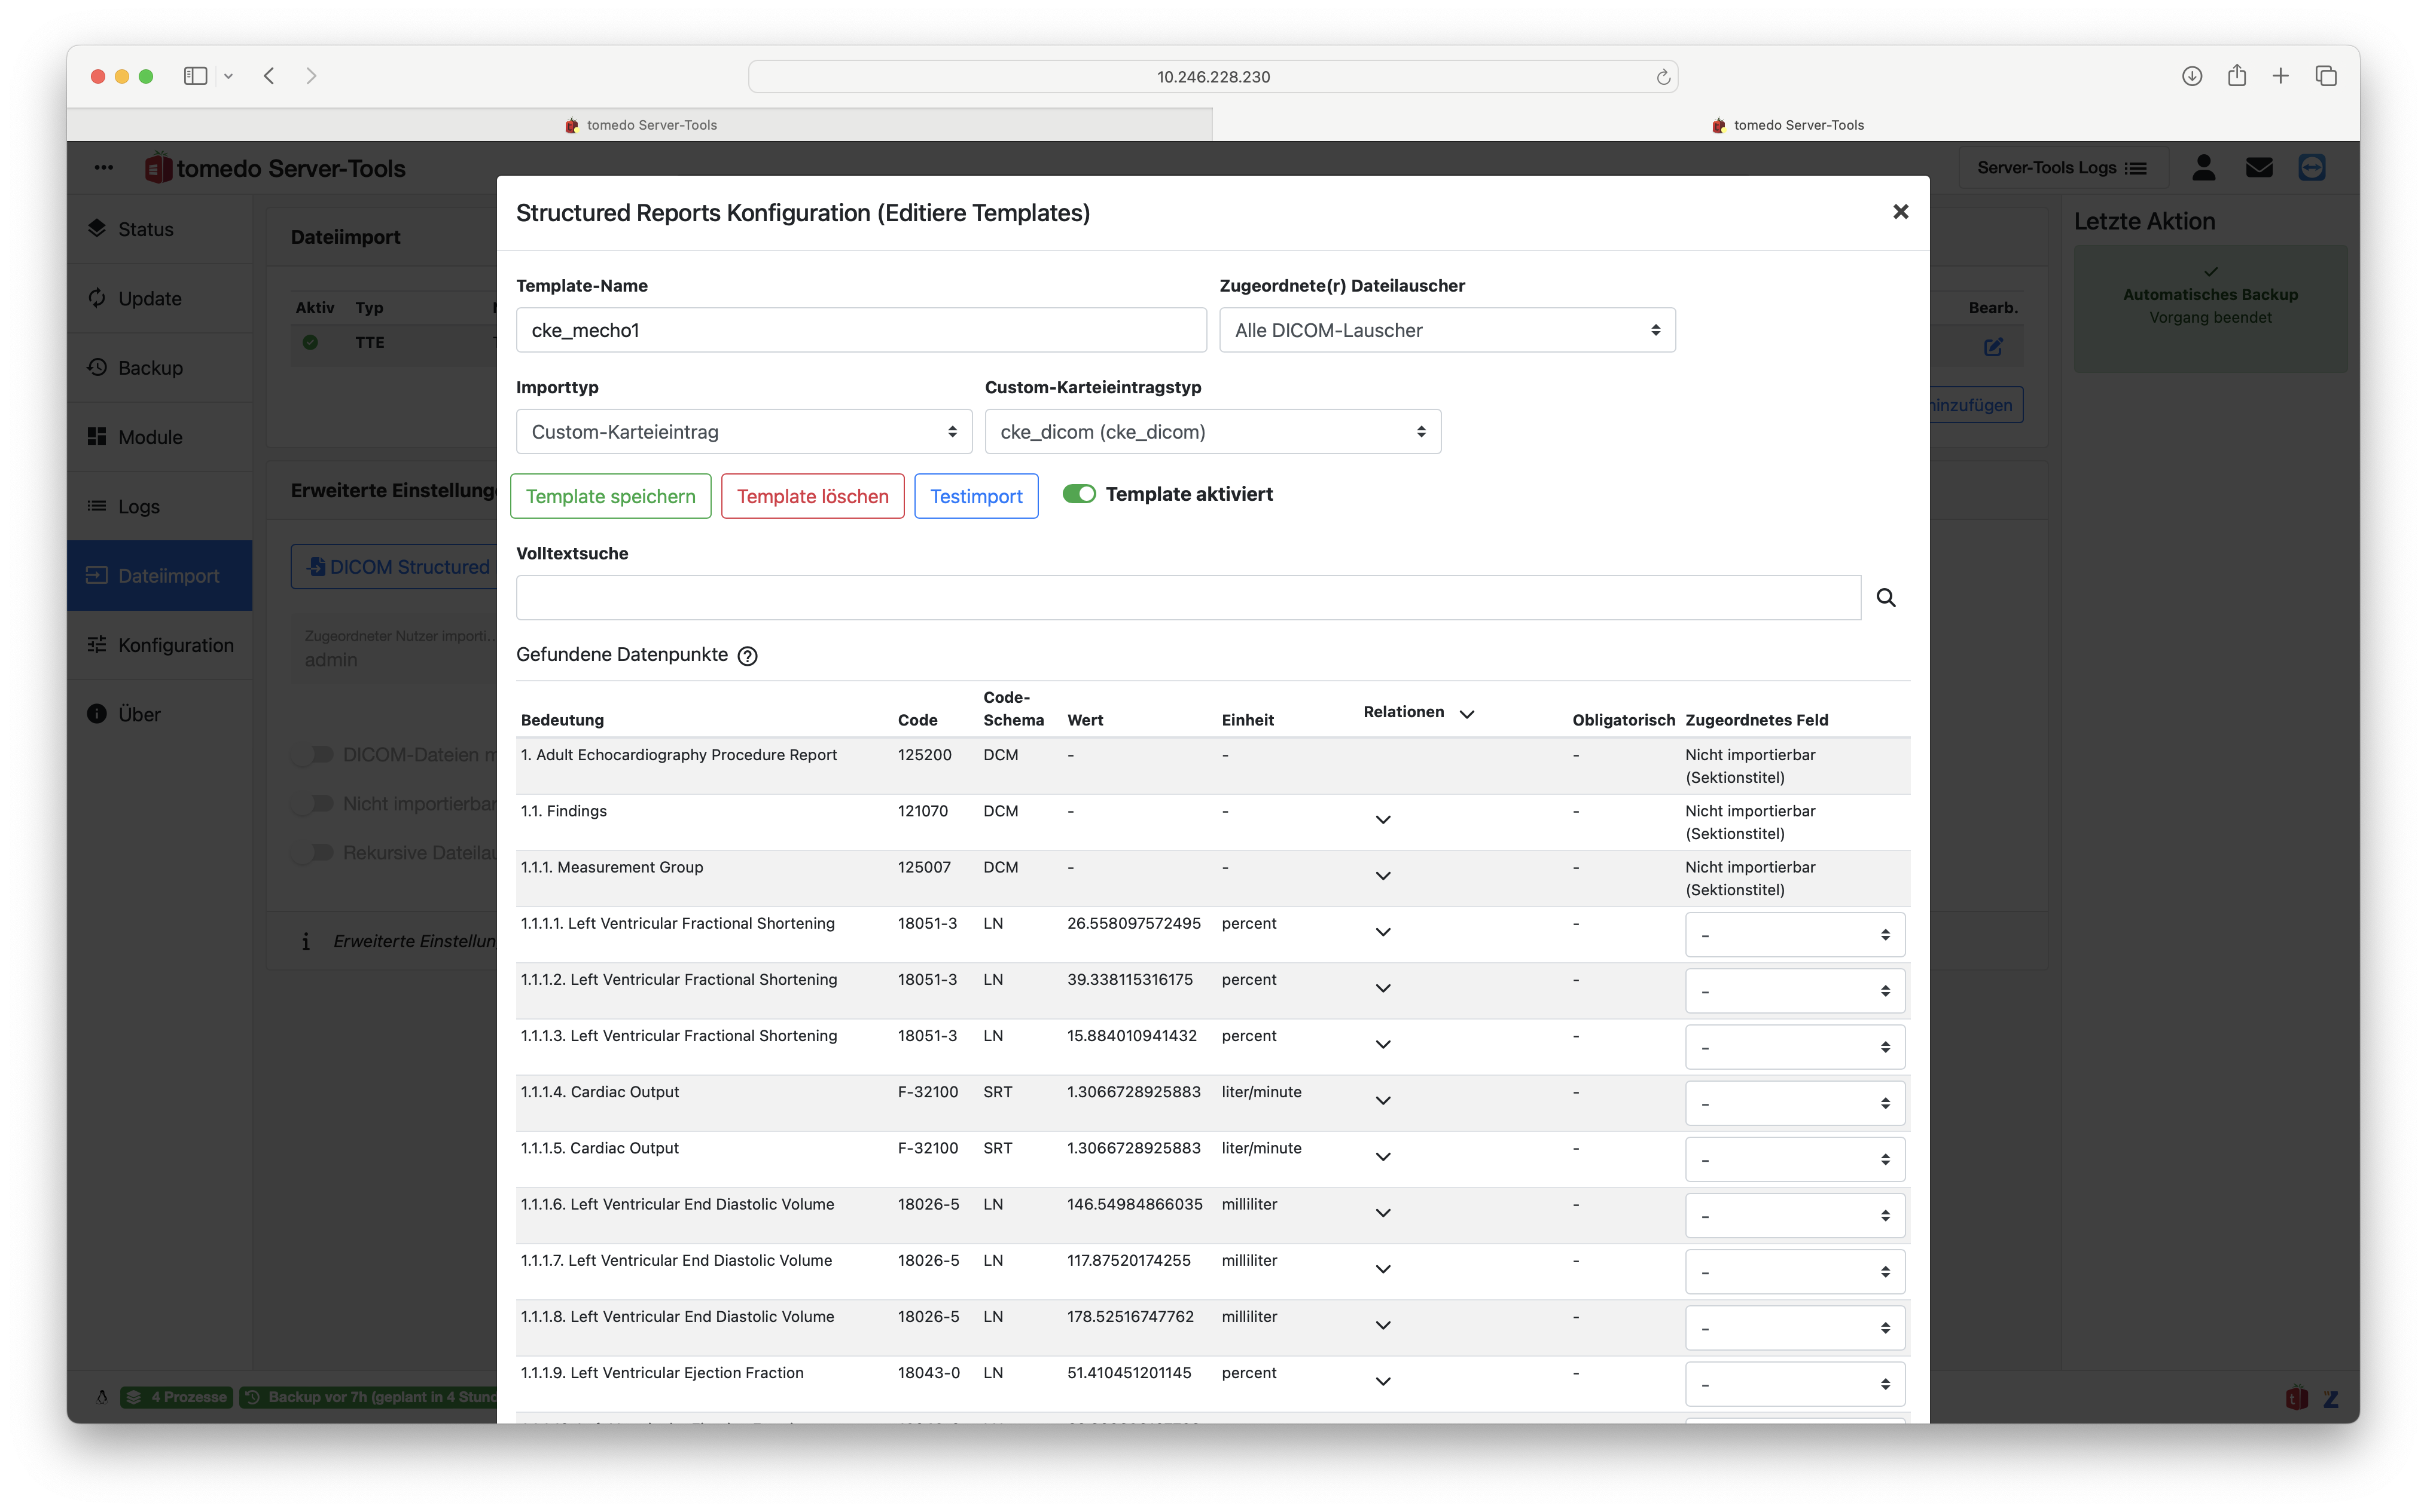Open a new tab with plus icon
The image size is (2427, 1512).
click(2281, 76)
